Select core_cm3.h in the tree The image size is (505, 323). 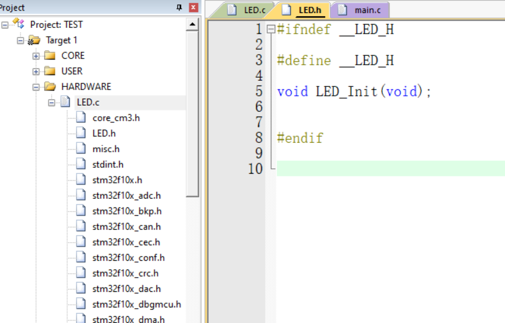[116, 118]
